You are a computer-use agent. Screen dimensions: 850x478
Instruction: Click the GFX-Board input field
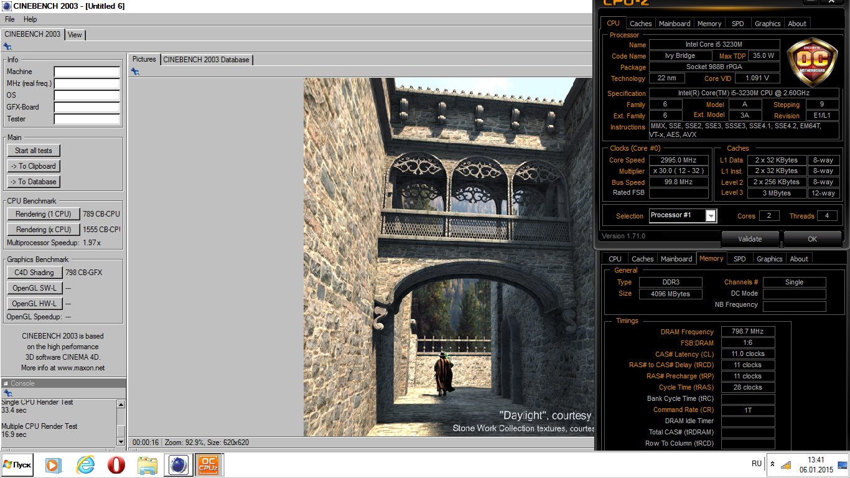[x=87, y=107]
